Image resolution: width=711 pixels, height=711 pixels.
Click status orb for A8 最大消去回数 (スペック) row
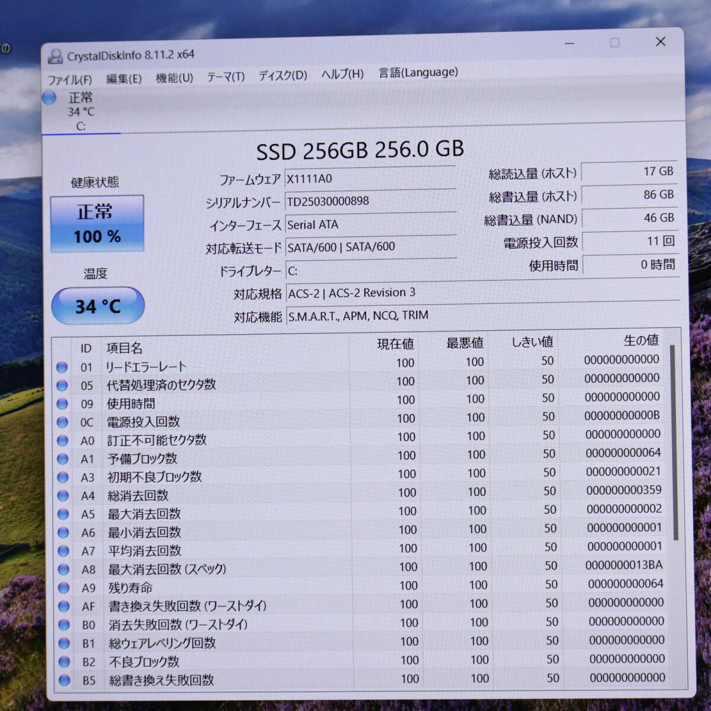point(64,569)
